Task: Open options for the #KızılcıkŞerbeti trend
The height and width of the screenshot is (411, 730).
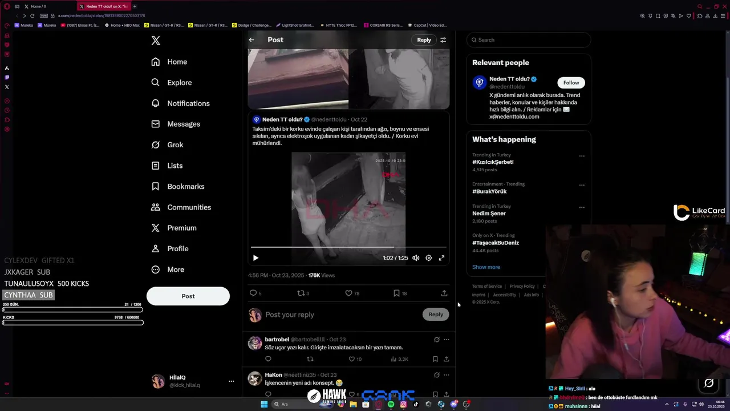Action: click(582, 156)
